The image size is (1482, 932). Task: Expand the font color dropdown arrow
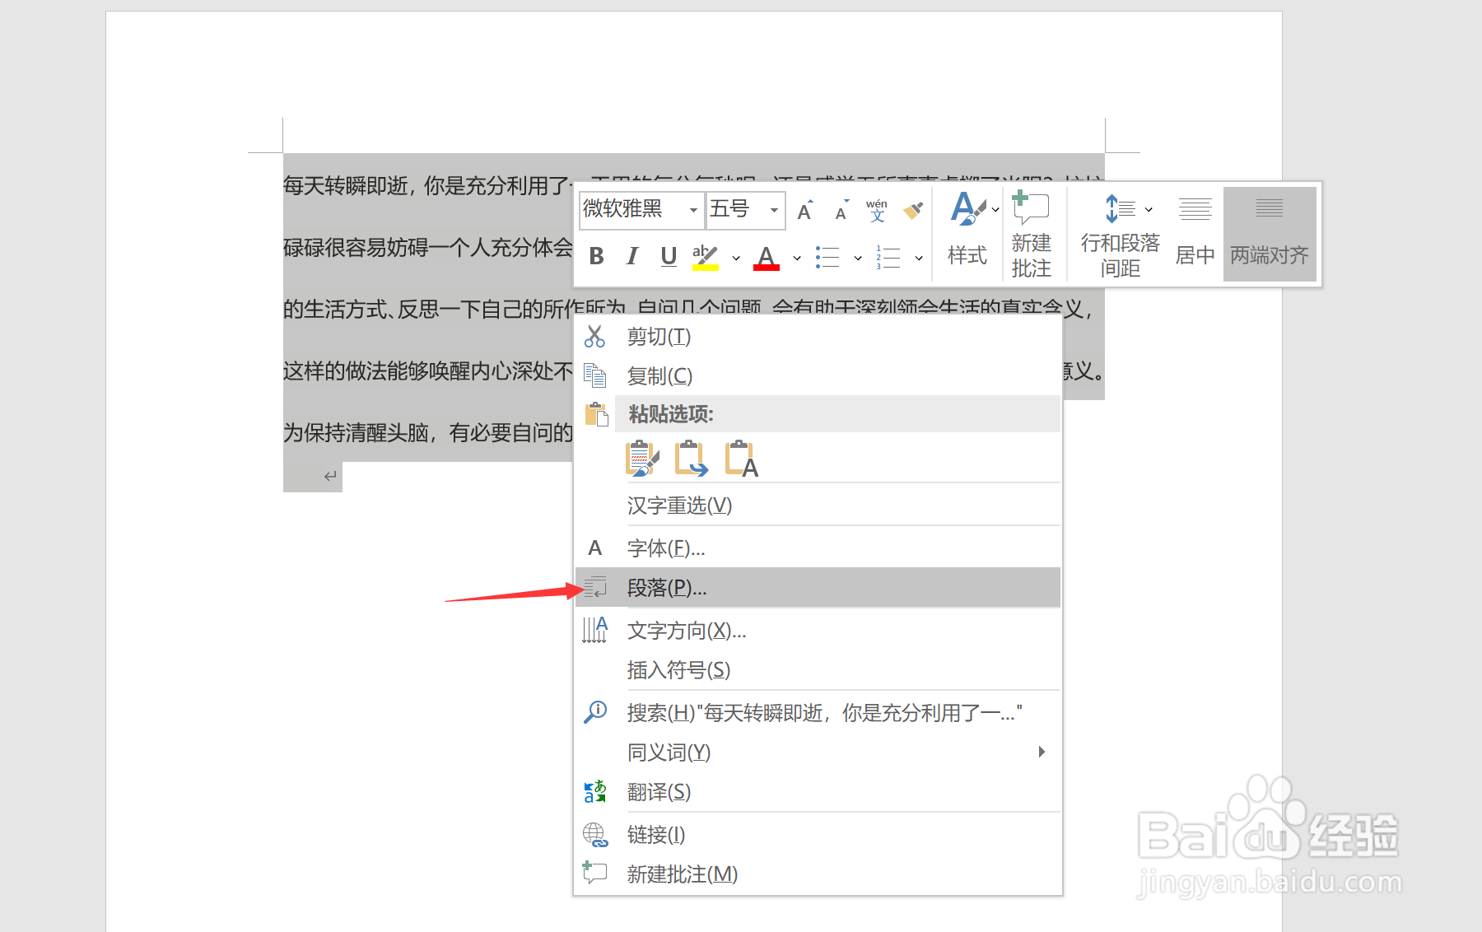pyautogui.click(x=796, y=258)
